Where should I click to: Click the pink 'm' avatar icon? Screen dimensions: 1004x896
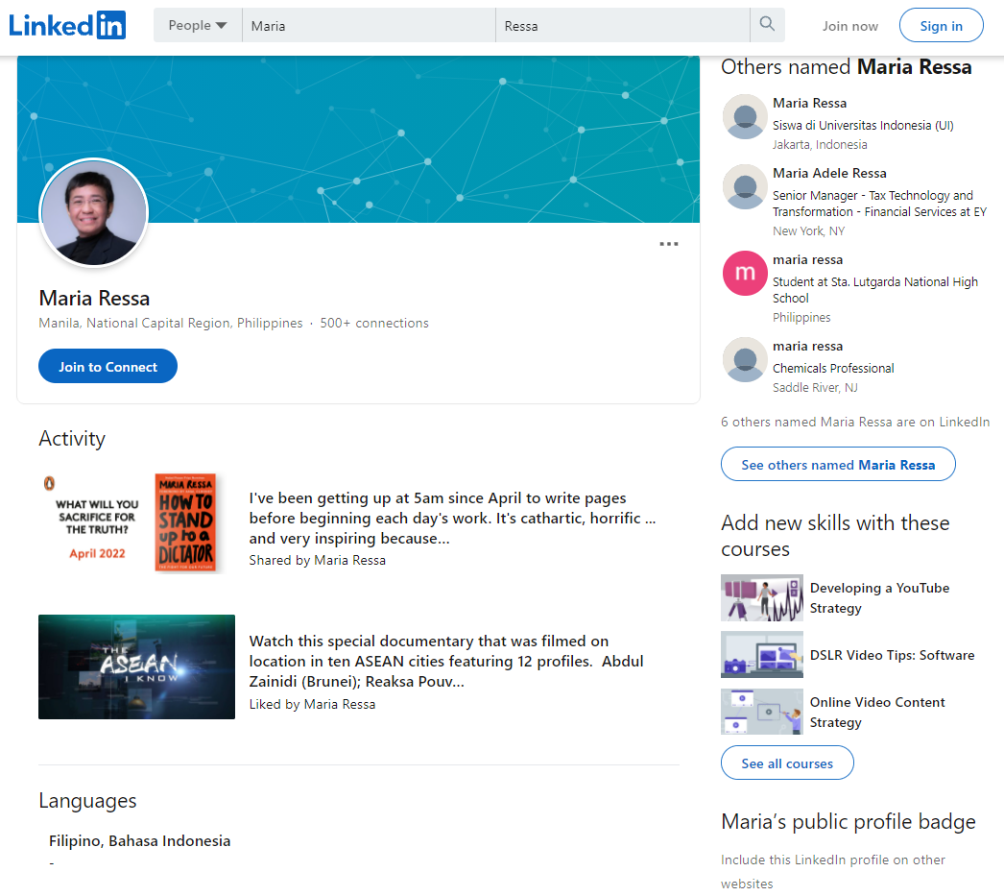[745, 274]
